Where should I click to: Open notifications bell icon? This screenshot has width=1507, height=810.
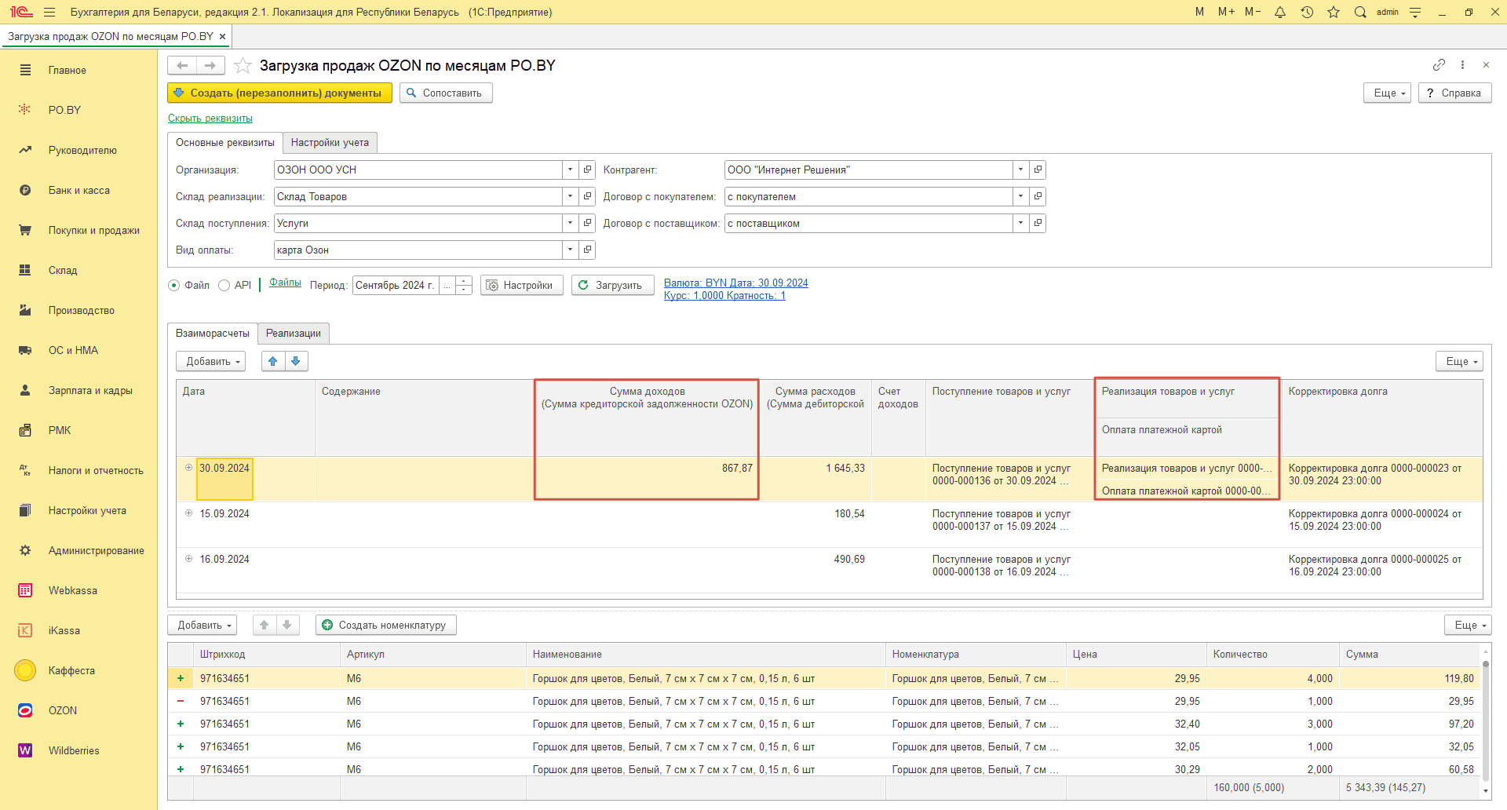click(x=1280, y=12)
